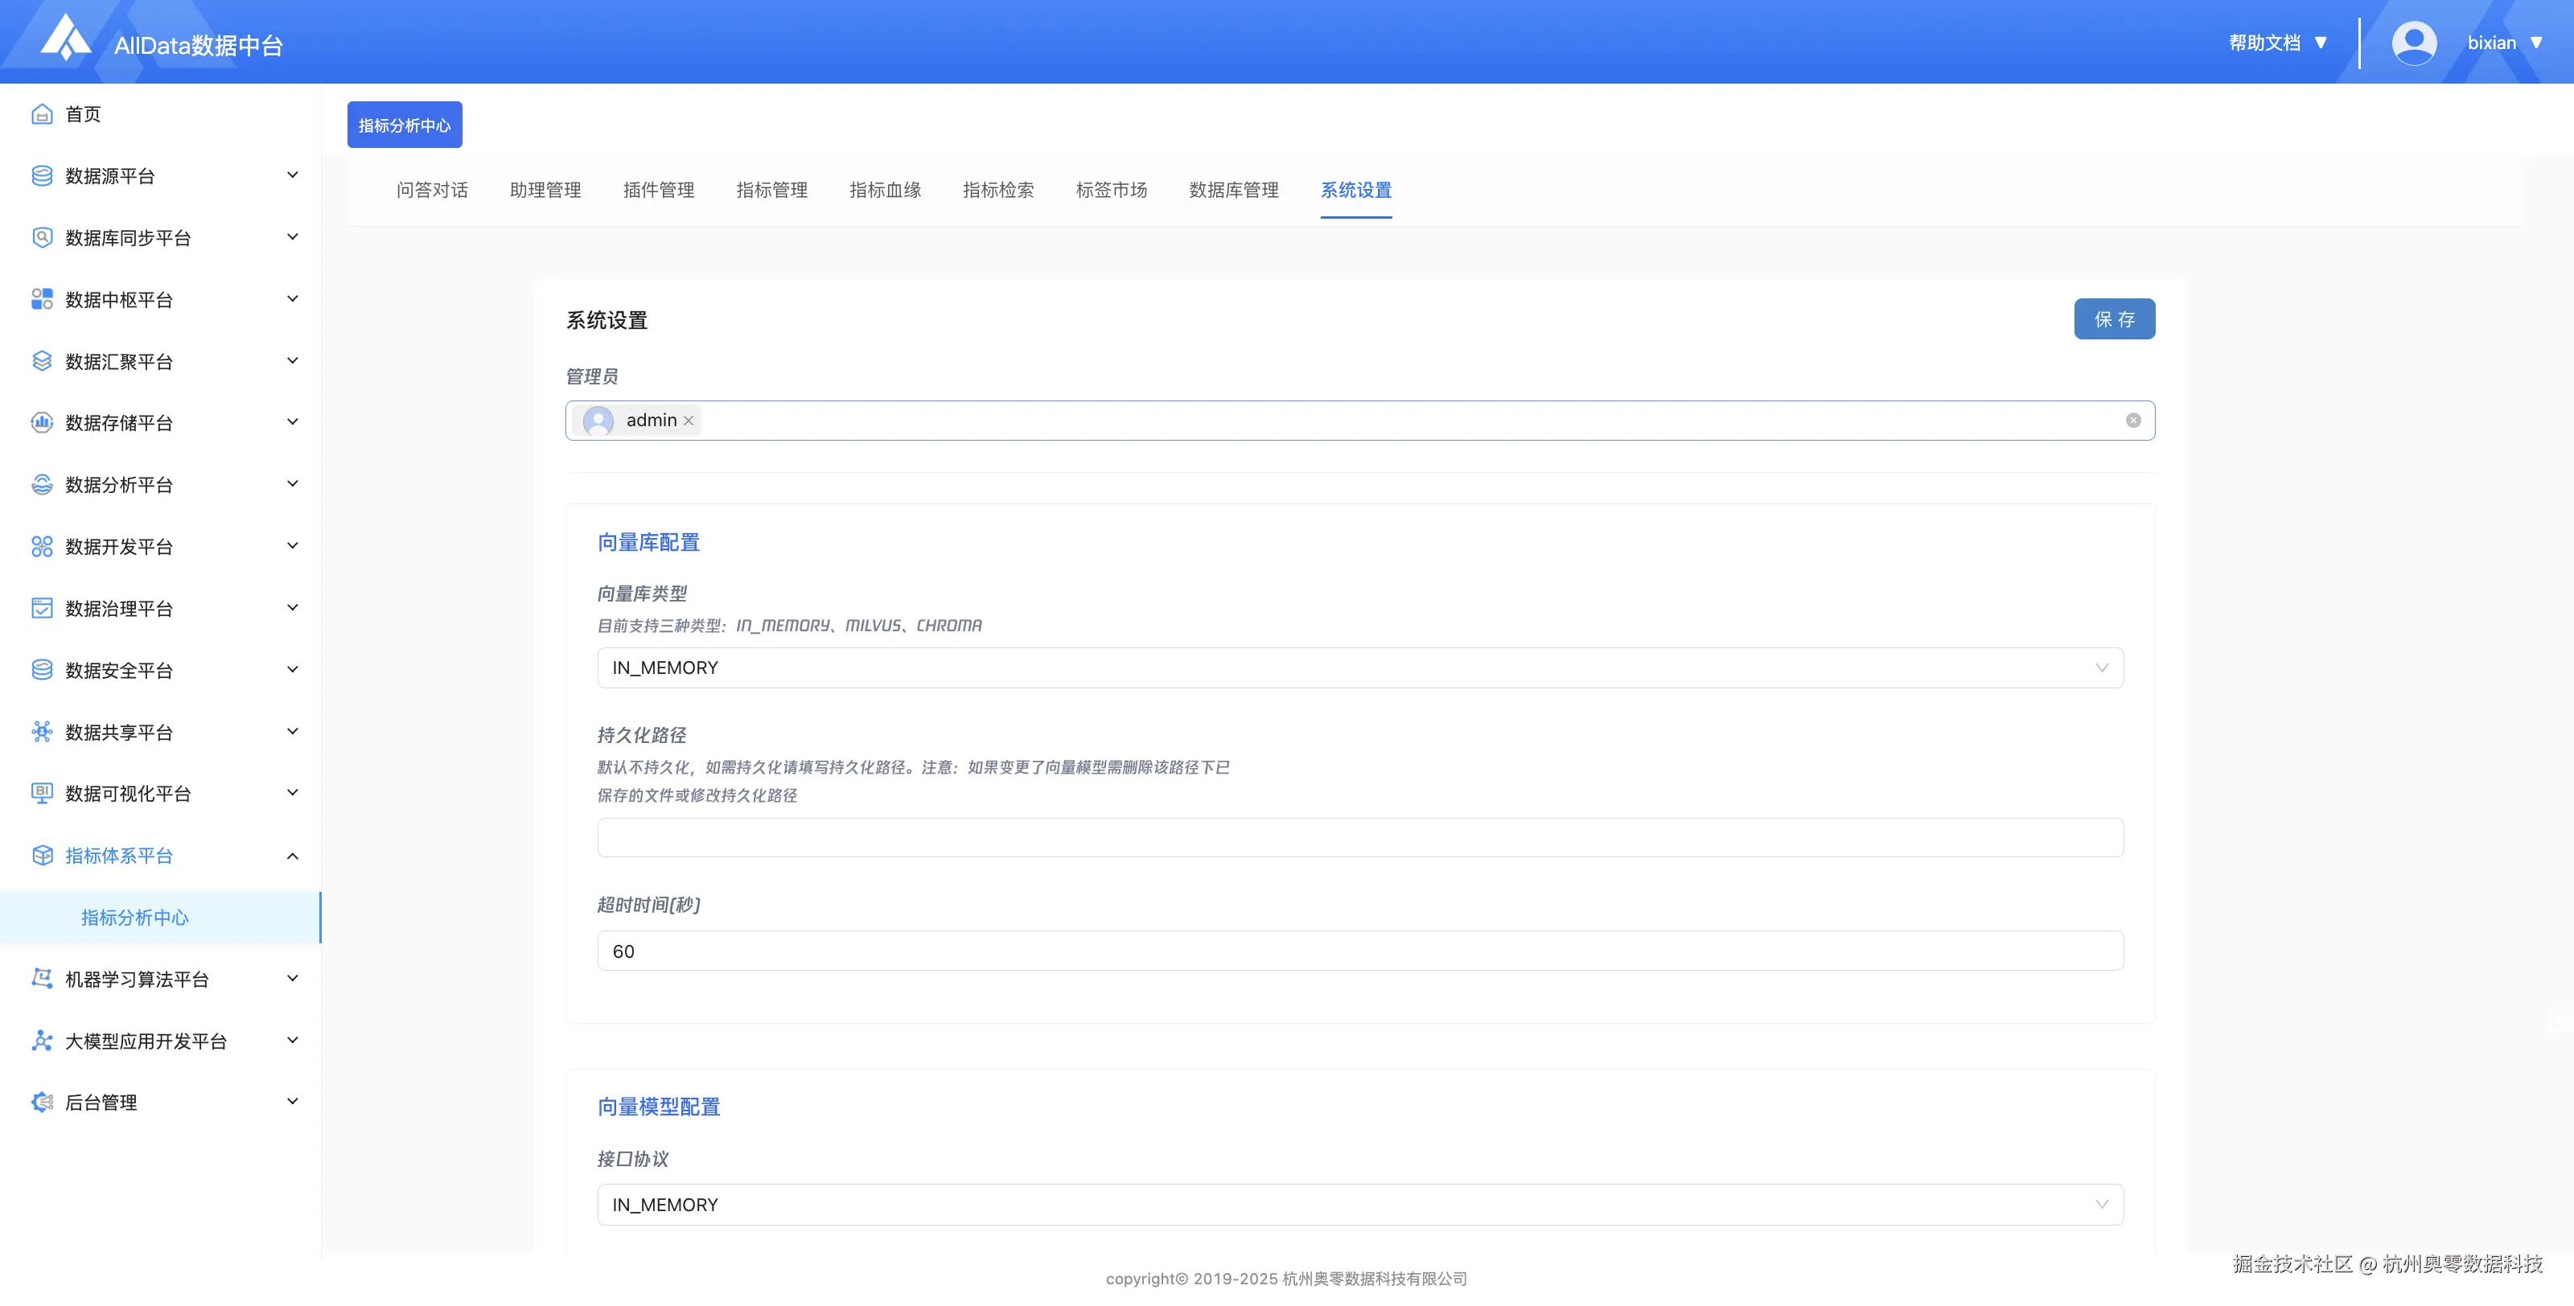Screen dimensions: 2574x1306
Task: Switch to the 指标管理 tab
Action: 771,190
